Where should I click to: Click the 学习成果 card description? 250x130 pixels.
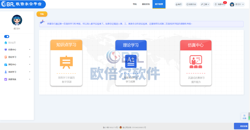130,82
